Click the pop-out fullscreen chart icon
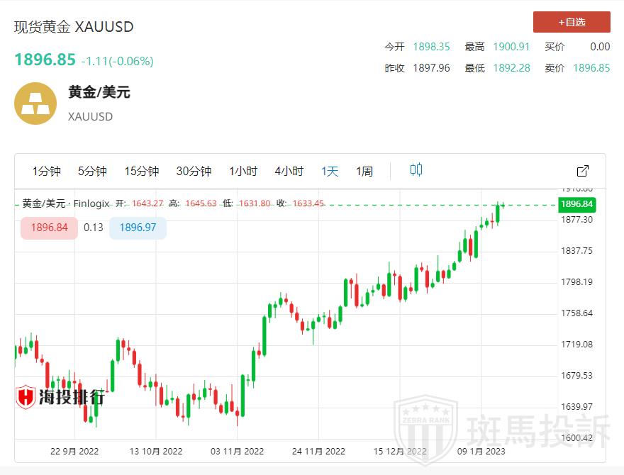The width and height of the screenshot is (624, 475). coord(583,171)
